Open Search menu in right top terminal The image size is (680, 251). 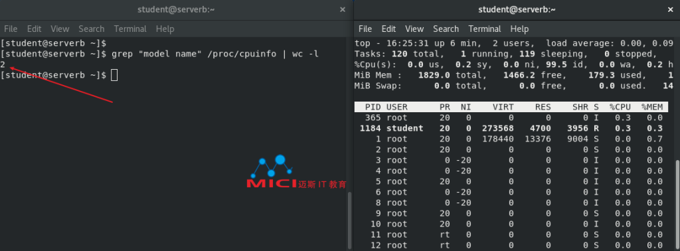pos(446,29)
